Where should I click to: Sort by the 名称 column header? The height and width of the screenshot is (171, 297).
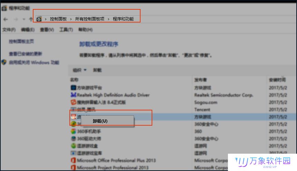click(x=74, y=80)
